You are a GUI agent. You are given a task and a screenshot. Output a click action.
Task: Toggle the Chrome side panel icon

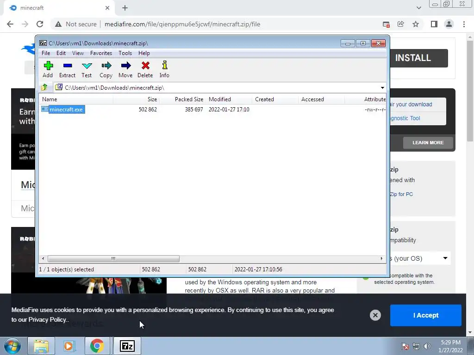pos(434,24)
